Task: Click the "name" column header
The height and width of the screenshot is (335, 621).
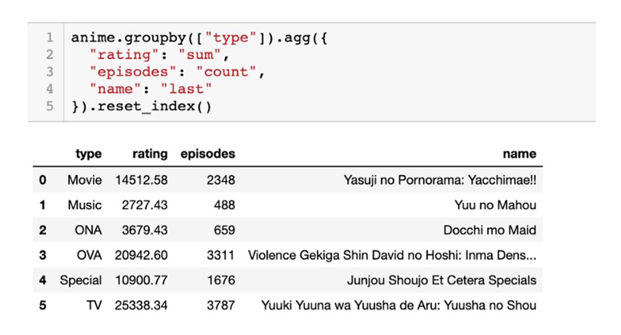Action: pos(519,154)
